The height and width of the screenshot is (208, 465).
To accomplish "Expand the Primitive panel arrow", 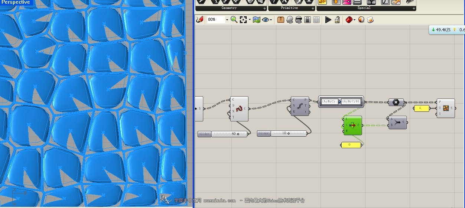I will (312, 8).
